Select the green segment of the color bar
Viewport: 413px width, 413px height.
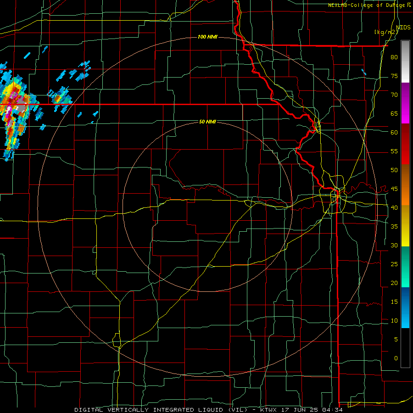pos(405,267)
